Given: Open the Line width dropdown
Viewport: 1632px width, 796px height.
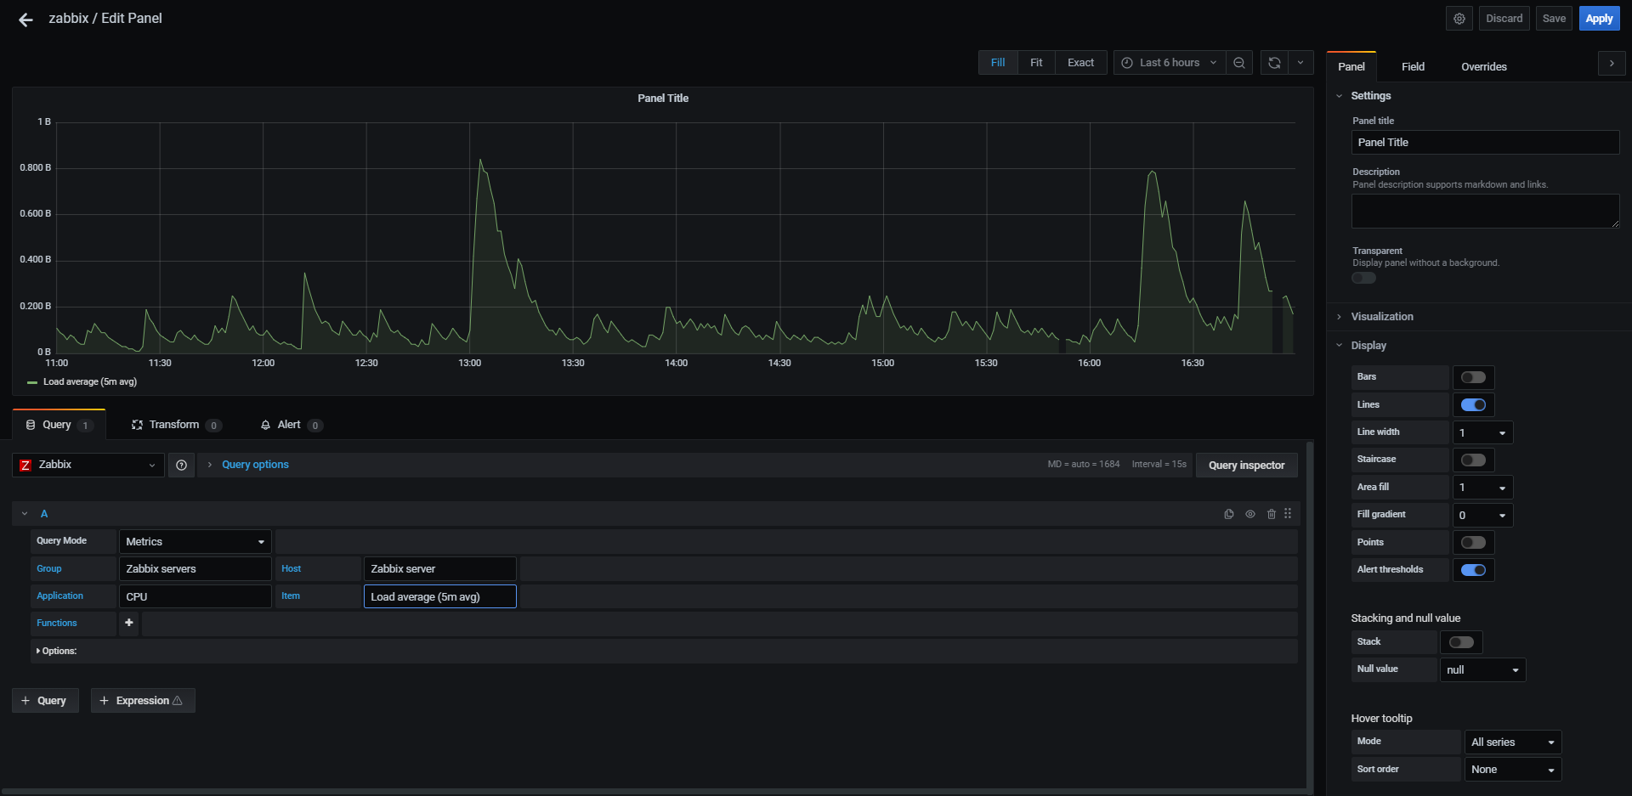Looking at the screenshot, I should tap(1482, 432).
